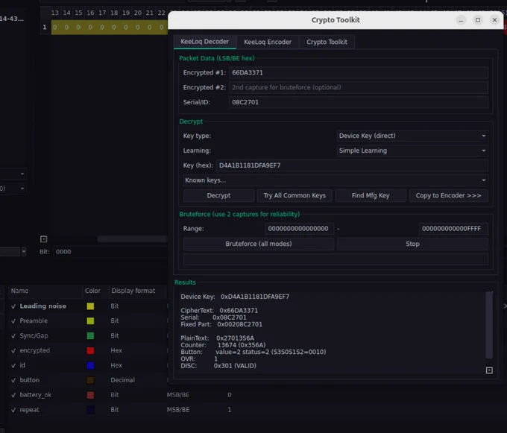Click the Find Mfg Key button

click(371, 195)
